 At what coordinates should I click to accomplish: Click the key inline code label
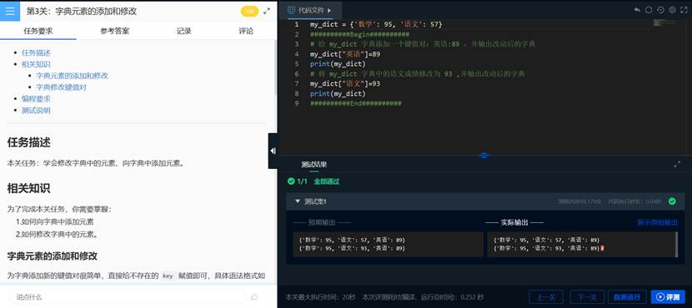pyautogui.click(x=168, y=276)
